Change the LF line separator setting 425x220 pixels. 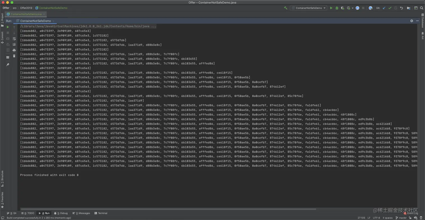369,218
